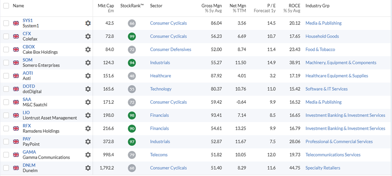The width and height of the screenshot is (392, 176).
Task: Sort by Net Mgn % TTM column
Action: pyautogui.click(x=238, y=8)
